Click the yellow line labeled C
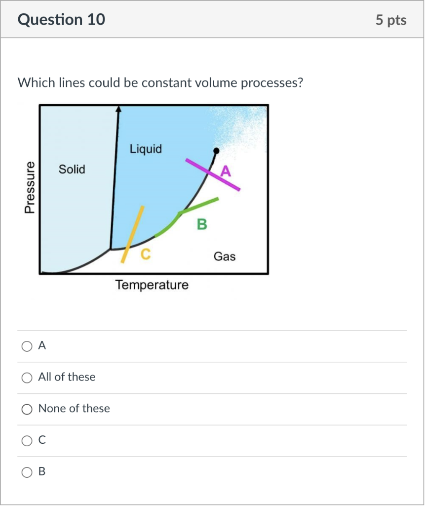 tap(134, 232)
